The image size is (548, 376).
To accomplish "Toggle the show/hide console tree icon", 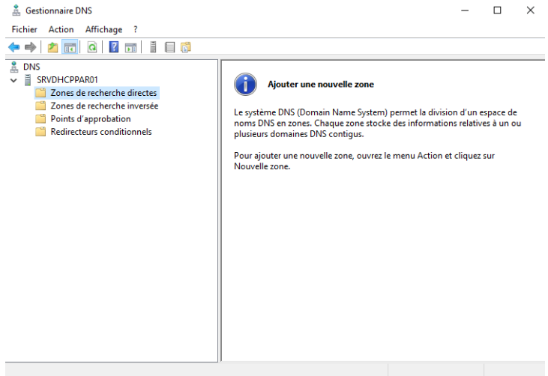I will 70,47.
